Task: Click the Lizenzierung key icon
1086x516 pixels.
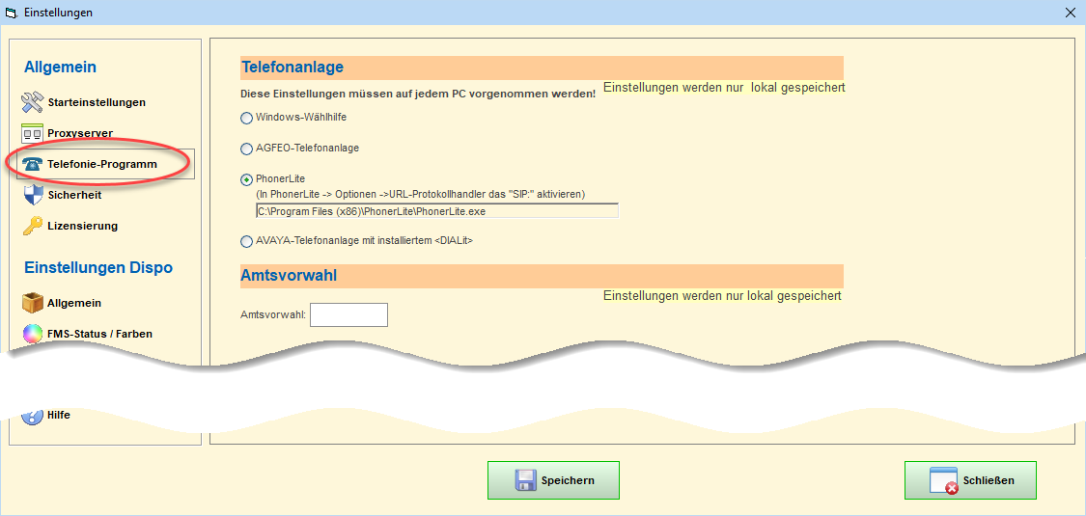Action: click(33, 226)
